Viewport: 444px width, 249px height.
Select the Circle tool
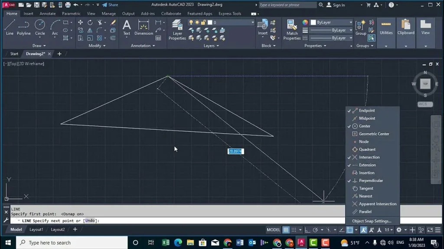(x=40, y=27)
